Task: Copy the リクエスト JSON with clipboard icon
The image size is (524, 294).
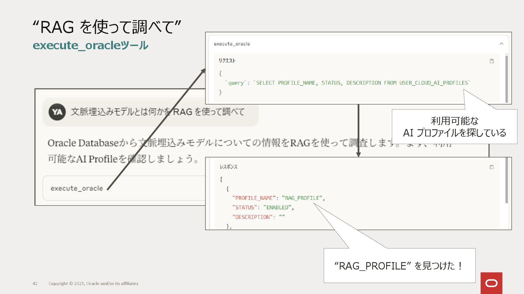Action: pyautogui.click(x=492, y=61)
